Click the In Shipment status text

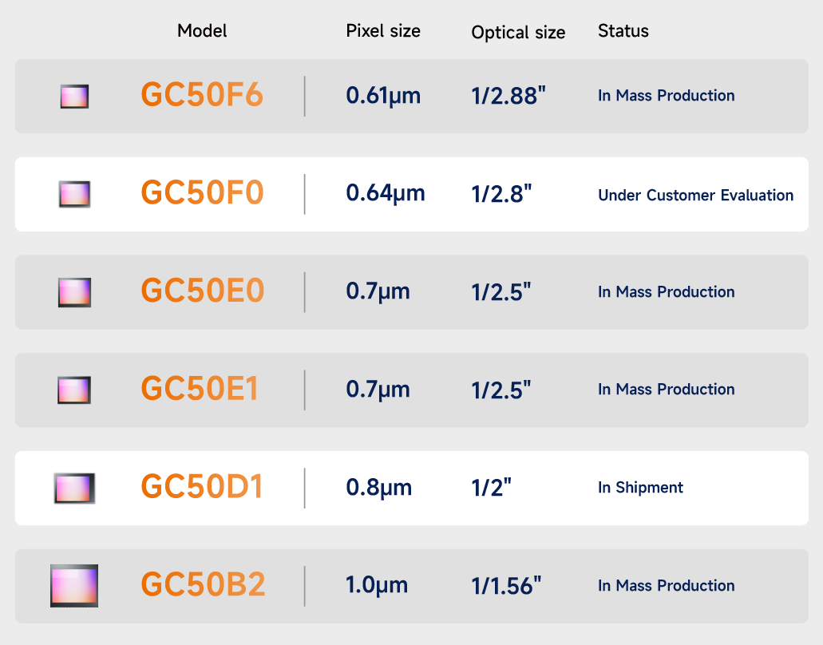(640, 488)
